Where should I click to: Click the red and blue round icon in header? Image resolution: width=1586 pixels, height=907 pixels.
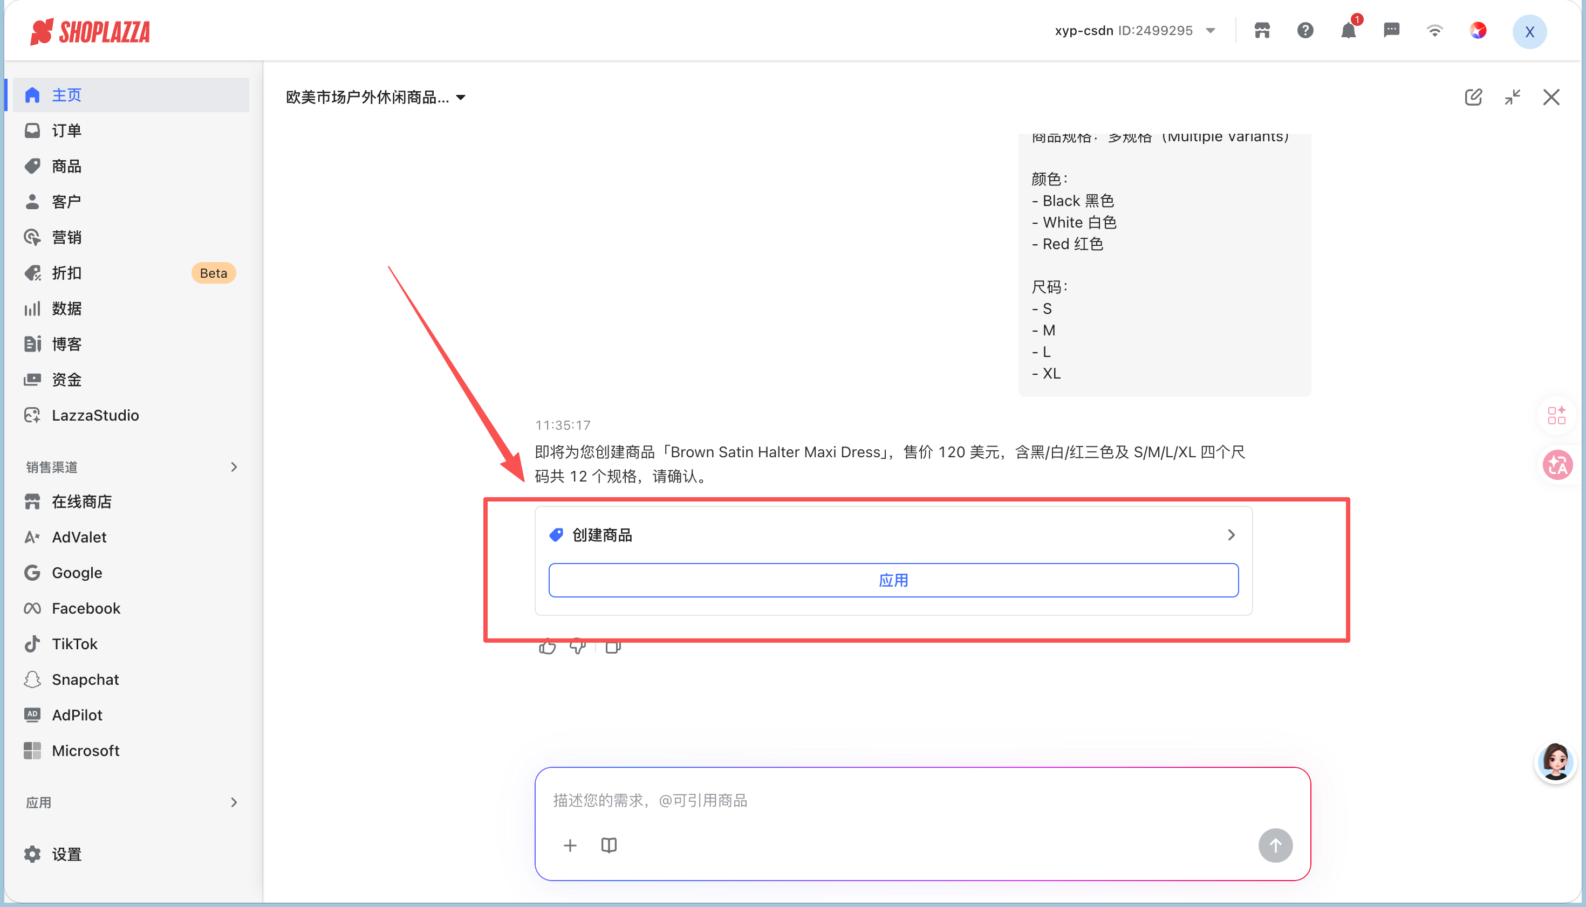1478,31
